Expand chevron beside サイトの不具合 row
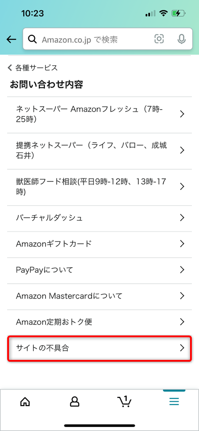Image resolution: width=199 pixels, height=431 pixels. click(x=182, y=348)
